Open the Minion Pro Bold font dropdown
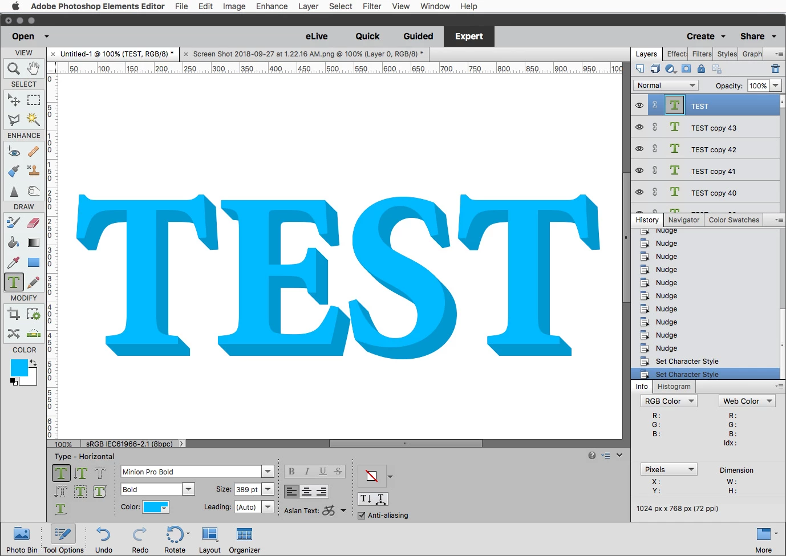 click(268, 472)
